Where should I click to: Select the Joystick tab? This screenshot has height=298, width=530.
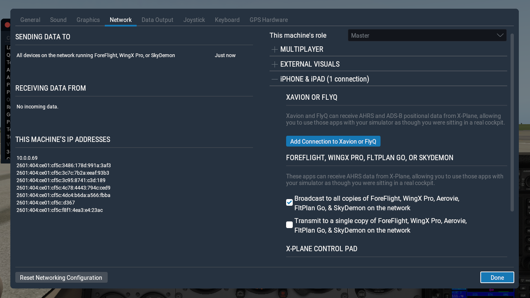(x=194, y=20)
